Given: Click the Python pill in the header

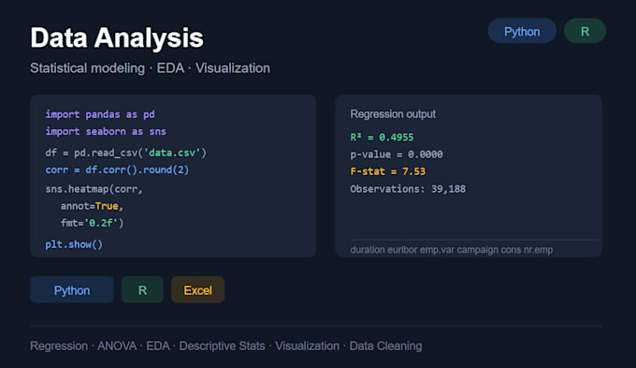Looking at the screenshot, I should point(522,31).
